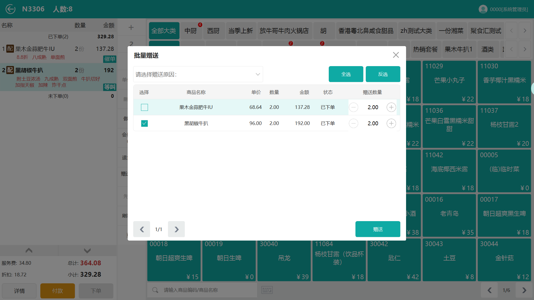The height and width of the screenshot is (300, 534).
Task: Increase gift quantity for 果木金蒜肥牛IU
Action: click(x=391, y=107)
